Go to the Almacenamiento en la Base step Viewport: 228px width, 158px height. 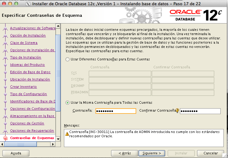click(32, 116)
